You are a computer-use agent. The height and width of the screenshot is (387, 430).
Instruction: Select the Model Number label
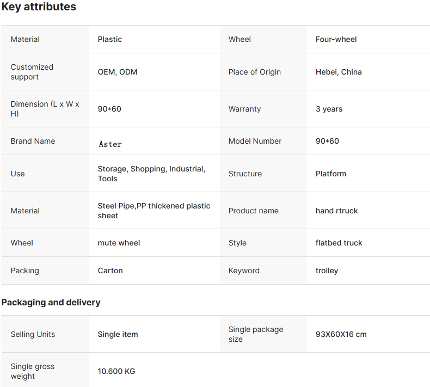(x=255, y=141)
